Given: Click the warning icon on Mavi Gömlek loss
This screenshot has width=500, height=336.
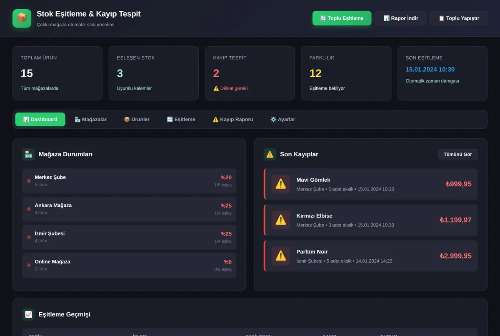Looking at the screenshot, I should 281,184.
